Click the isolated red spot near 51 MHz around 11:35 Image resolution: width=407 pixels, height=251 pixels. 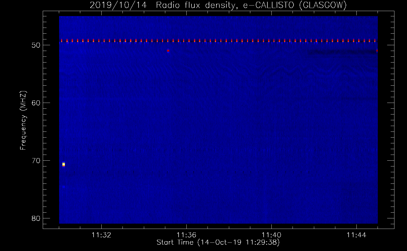click(168, 50)
